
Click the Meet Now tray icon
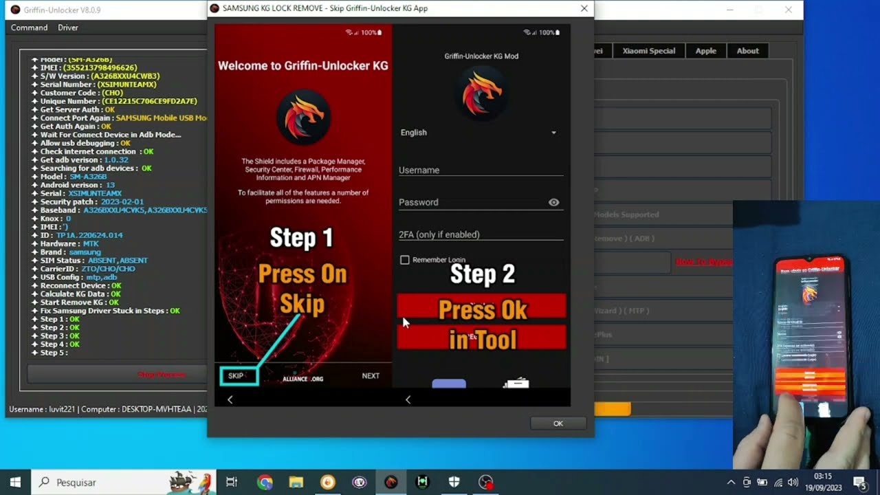point(747,482)
